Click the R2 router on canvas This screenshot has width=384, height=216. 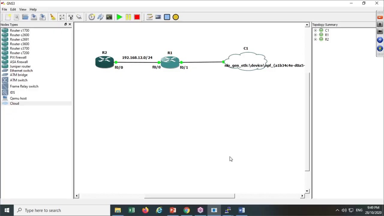click(104, 62)
